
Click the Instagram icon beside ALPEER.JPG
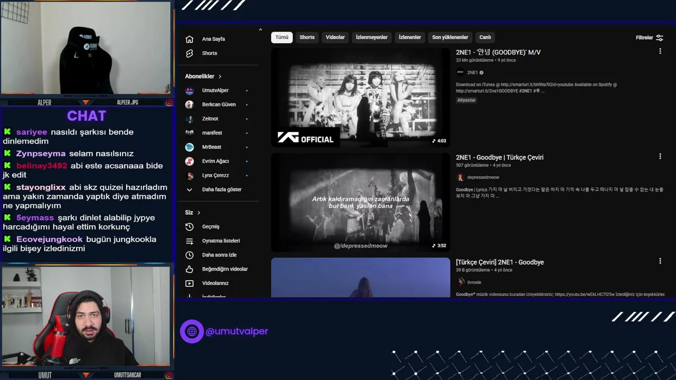pyautogui.click(x=170, y=102)
